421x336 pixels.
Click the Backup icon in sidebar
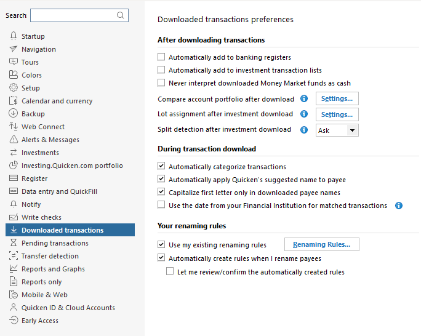[14, 114]
